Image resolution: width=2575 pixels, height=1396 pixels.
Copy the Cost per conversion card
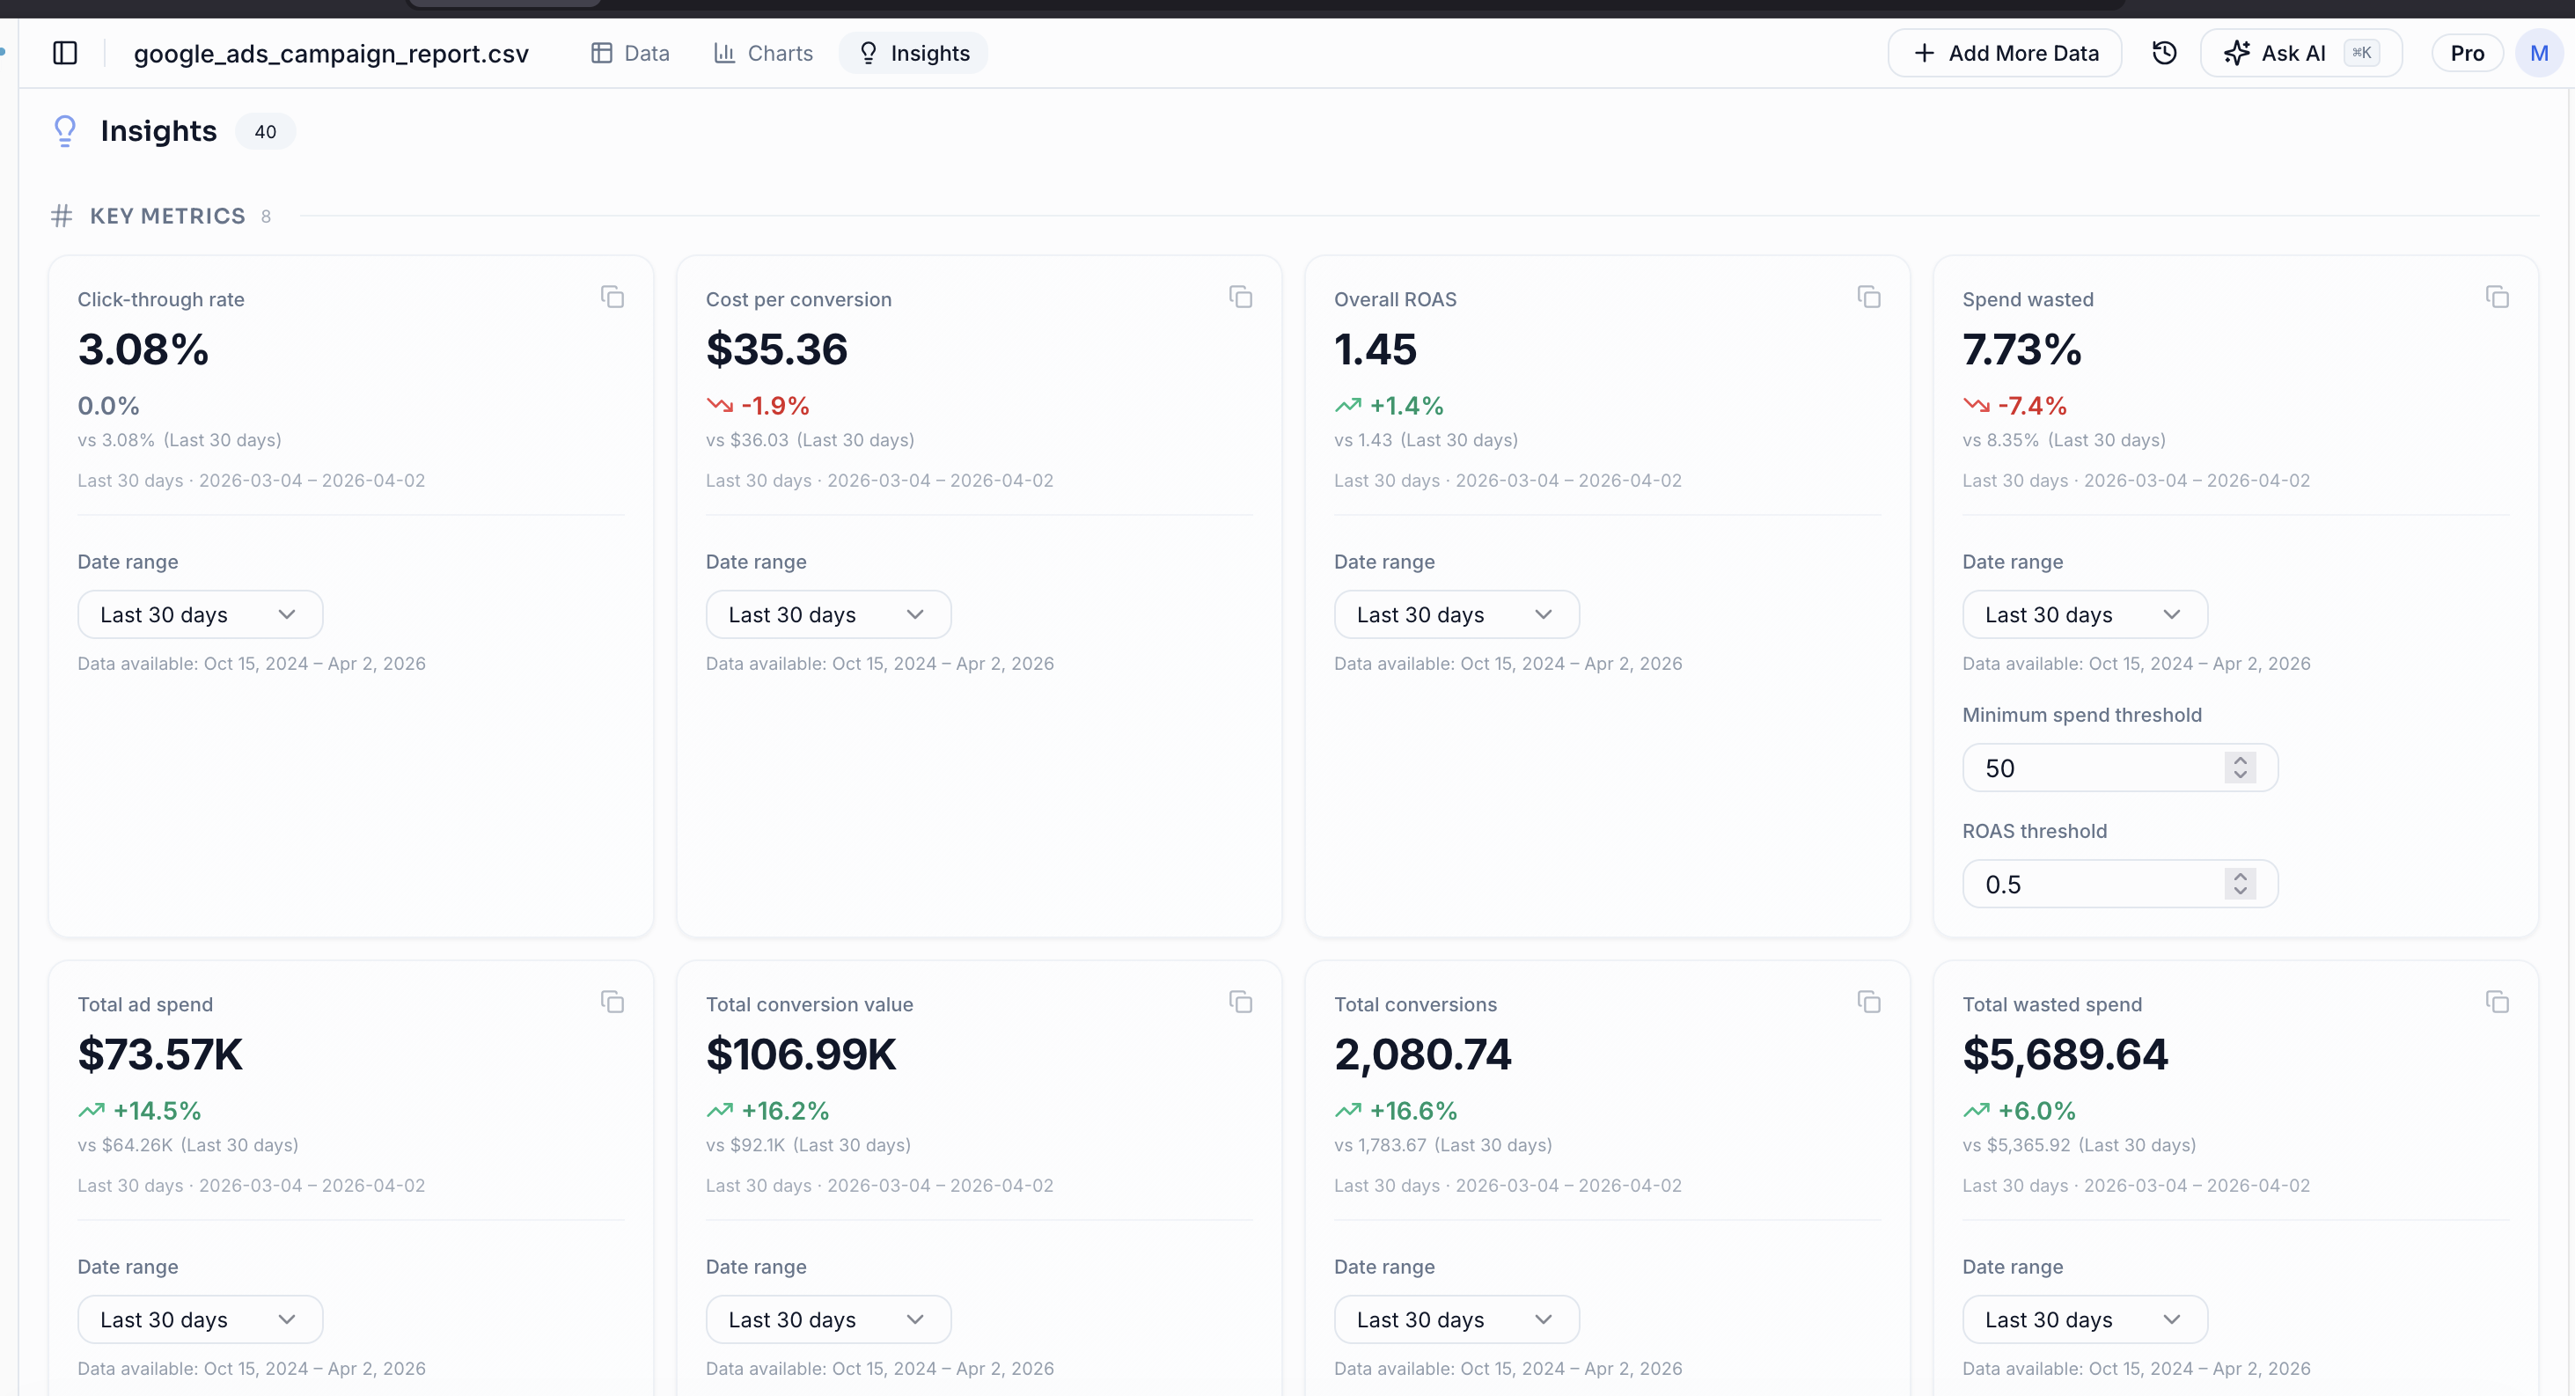point(1241,296)
